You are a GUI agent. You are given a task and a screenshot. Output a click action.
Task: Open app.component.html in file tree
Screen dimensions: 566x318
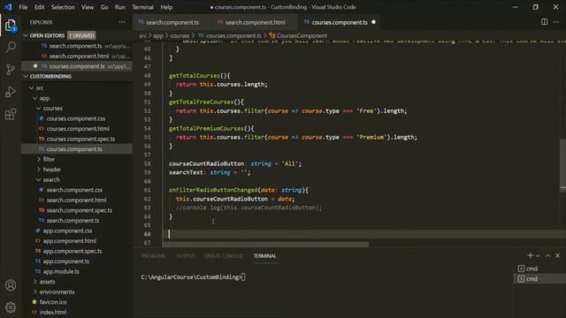coord(69,241)
